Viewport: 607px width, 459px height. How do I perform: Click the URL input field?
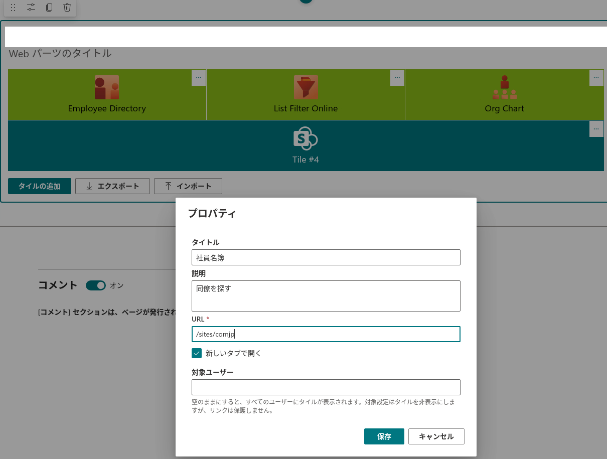(x=326, y=334)
